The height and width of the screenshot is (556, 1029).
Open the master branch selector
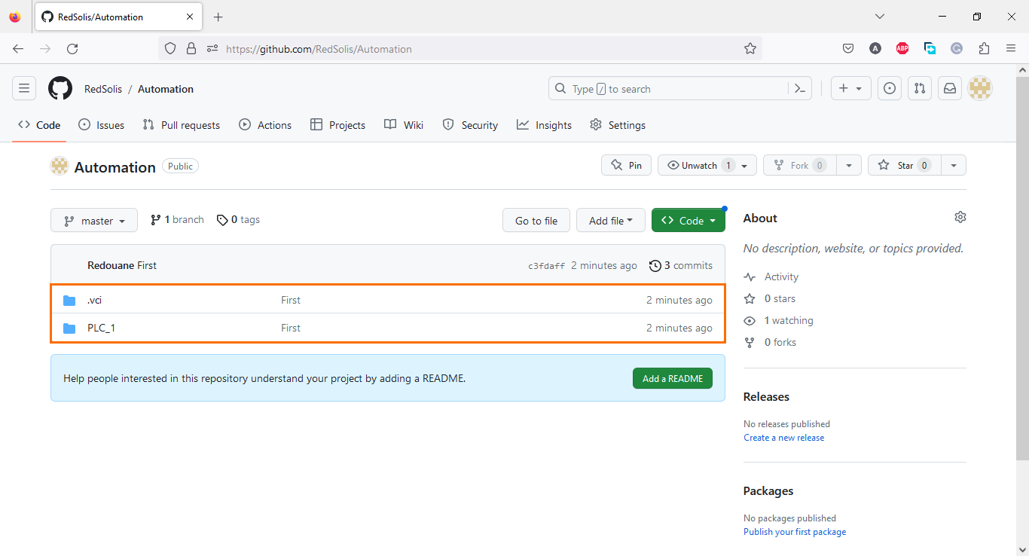[x=94, y=220]
